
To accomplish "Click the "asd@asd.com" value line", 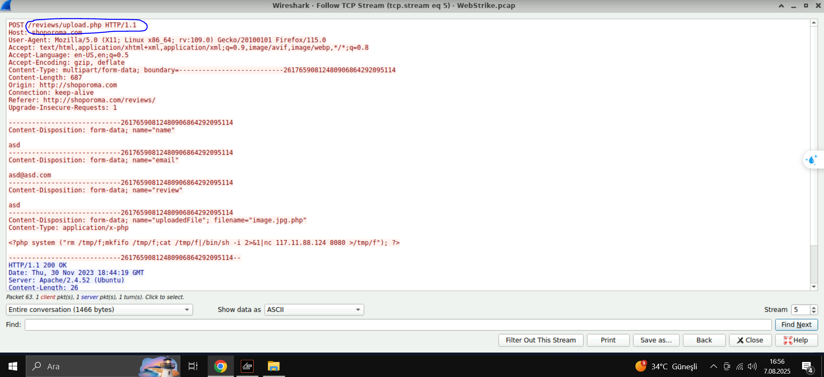I will [30, 175].
